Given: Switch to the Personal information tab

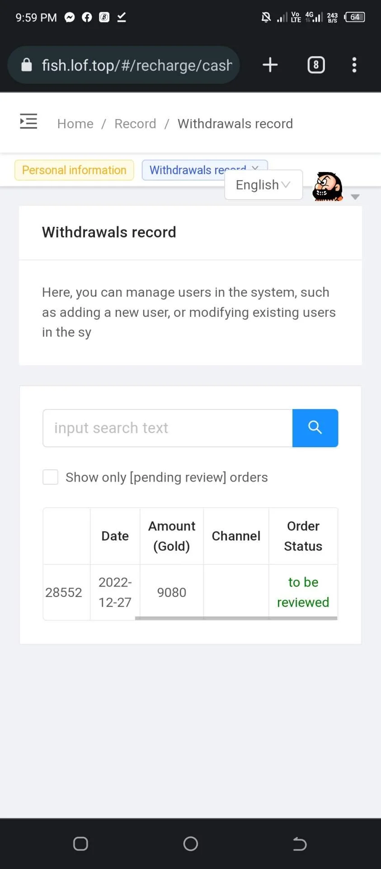Looking at the screenshot, I should pos(74,170).
